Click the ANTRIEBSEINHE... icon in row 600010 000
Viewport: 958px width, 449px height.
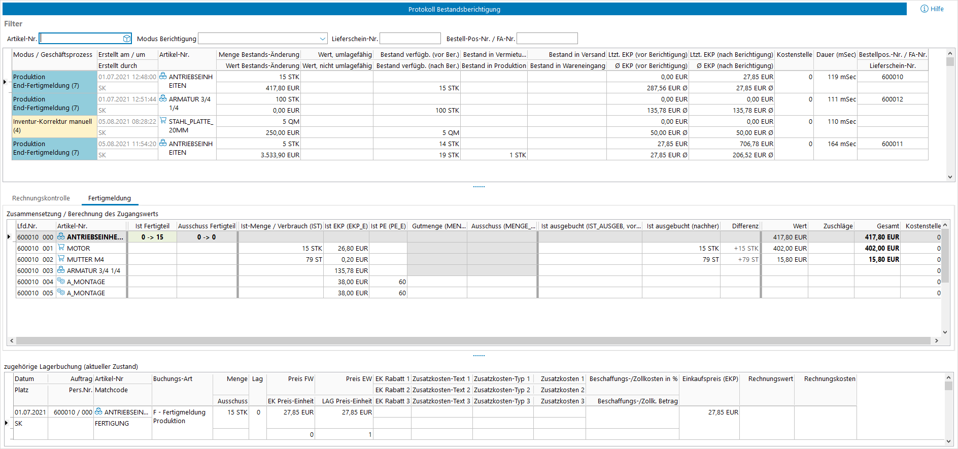point(61,236)
